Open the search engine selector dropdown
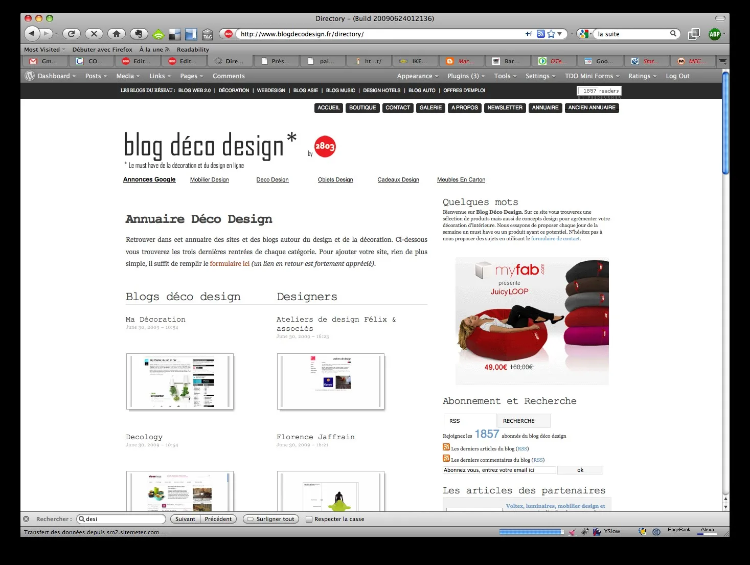Image resolution: width=750 pixels, height=565 pixels. 585,34
